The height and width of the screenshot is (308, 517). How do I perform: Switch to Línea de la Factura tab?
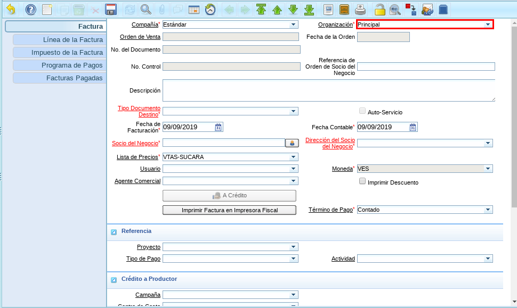pyautogui.click(x=59, y=40)
